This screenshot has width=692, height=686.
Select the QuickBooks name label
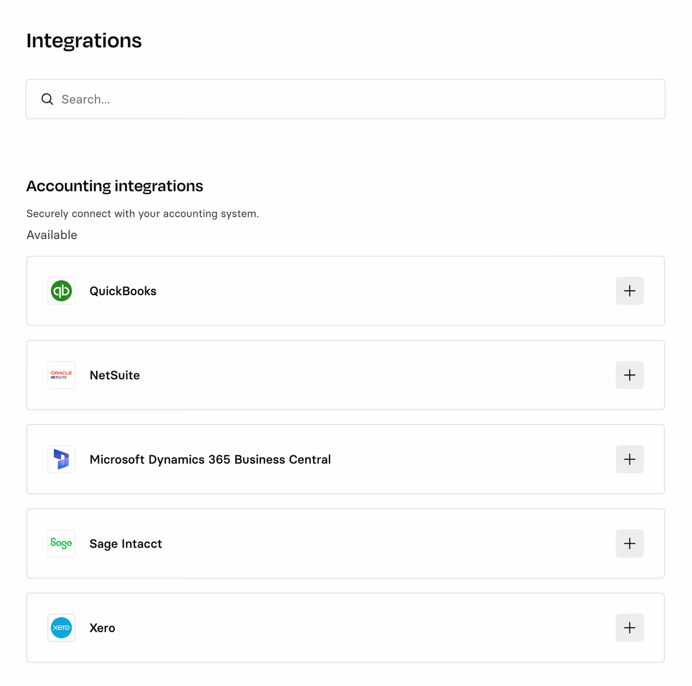tap(123, 291)
